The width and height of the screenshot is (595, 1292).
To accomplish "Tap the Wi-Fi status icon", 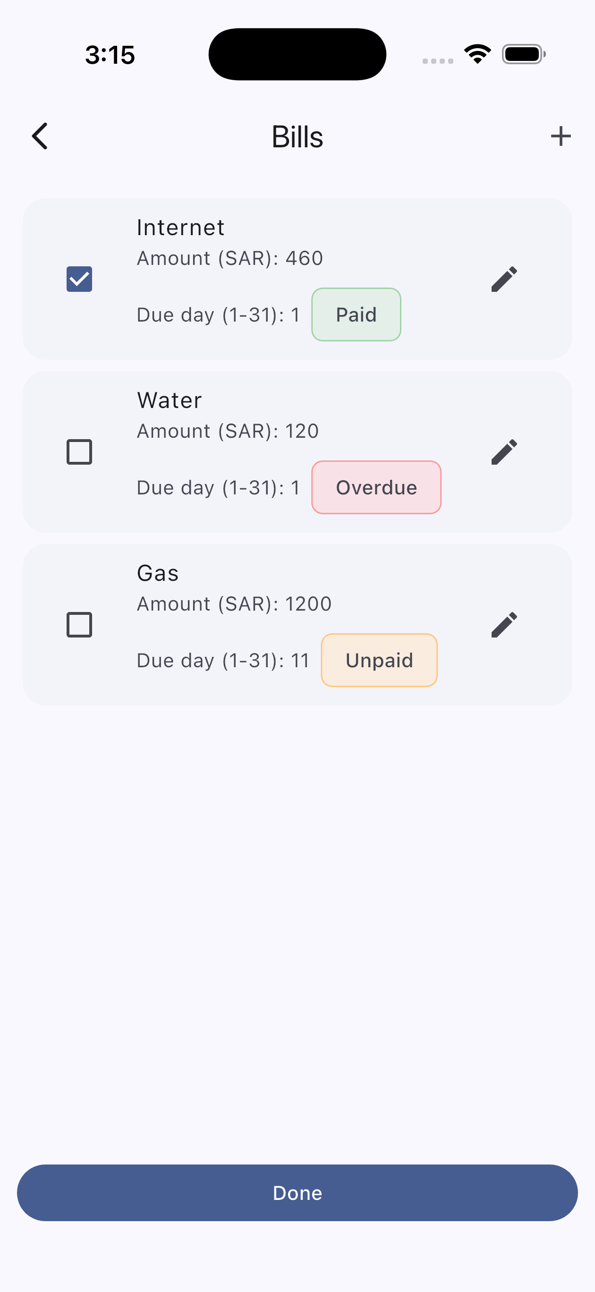I will 477,54.
